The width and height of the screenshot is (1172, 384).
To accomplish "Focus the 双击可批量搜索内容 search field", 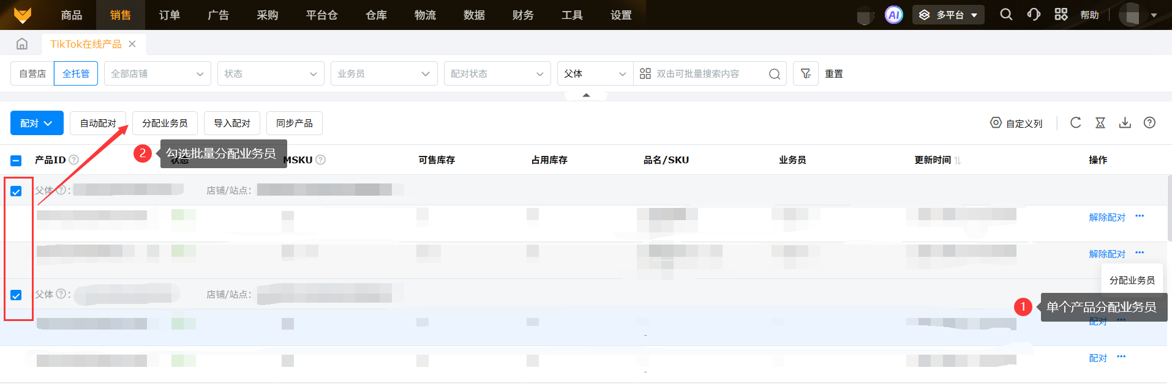I will (x=710, y=73).
